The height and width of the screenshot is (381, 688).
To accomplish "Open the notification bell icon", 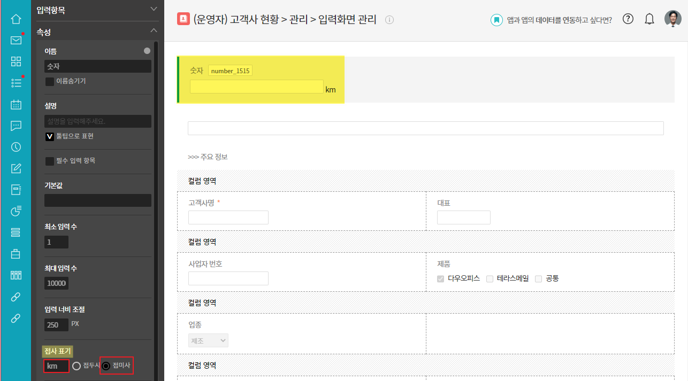I will [x=649, y=19].
